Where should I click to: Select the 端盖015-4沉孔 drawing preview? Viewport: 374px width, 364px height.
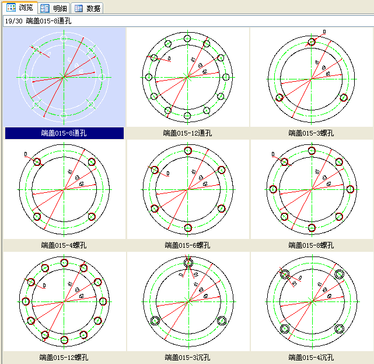pyautogui.click(x=312, y=301)
